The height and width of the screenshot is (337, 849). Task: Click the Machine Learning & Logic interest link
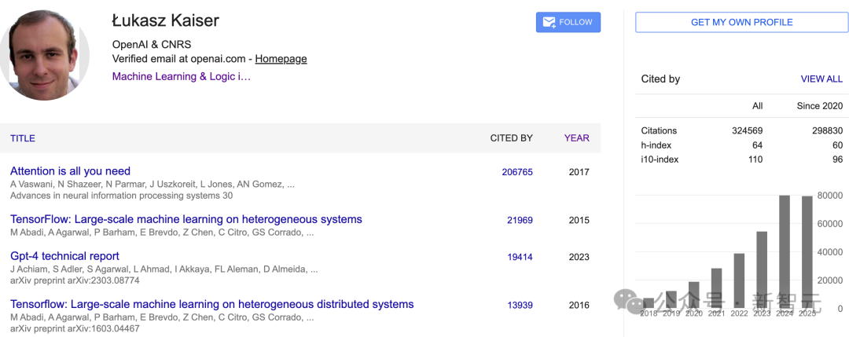[x=181, y=76]
